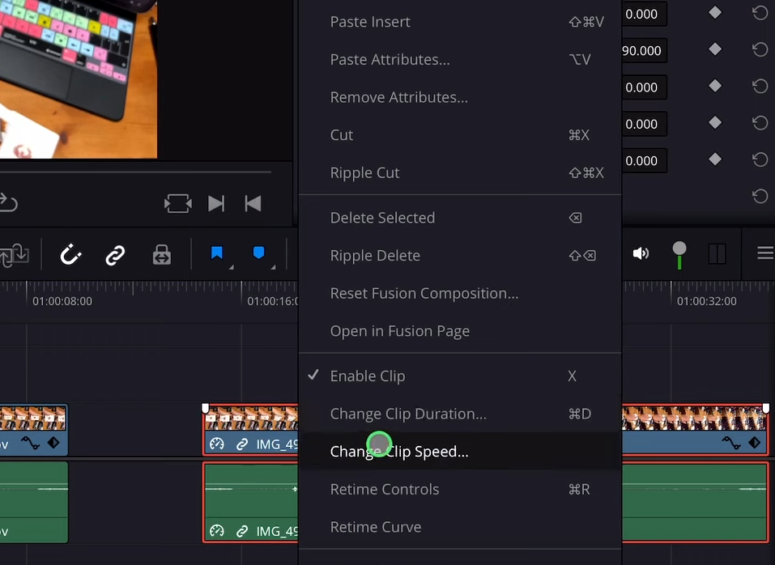
Task: Choose Remove Attributes... from menu
Action: [x=460, y=97]
